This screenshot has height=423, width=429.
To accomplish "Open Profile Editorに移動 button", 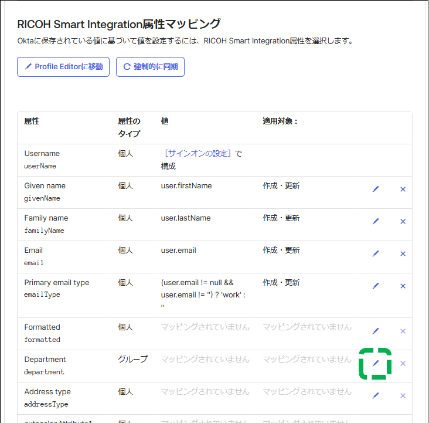I will [63, 67].
